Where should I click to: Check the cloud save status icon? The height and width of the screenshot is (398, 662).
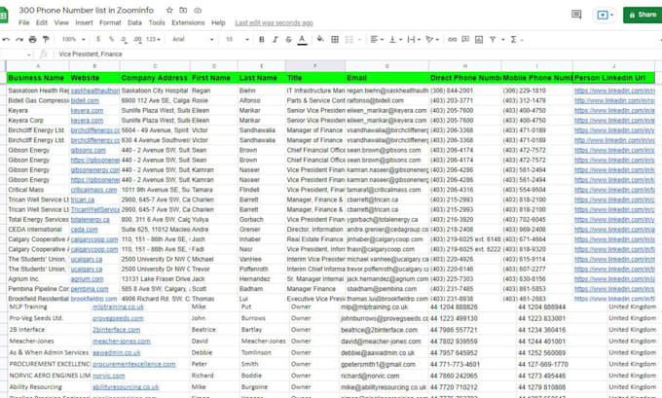[198, 10]
